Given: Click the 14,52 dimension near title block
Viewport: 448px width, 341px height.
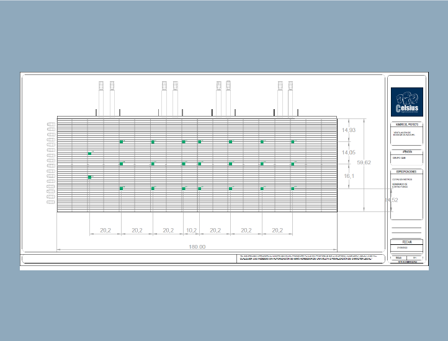Looking at the screenshot, I should pos(391,200).
